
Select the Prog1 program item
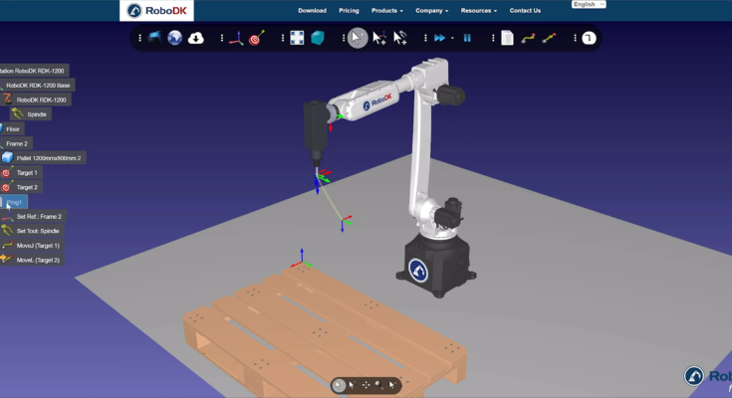pyautogui.click(x=14, y=202)
